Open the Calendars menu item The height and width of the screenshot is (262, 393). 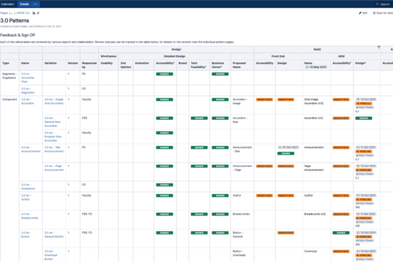tap(7, 4)
